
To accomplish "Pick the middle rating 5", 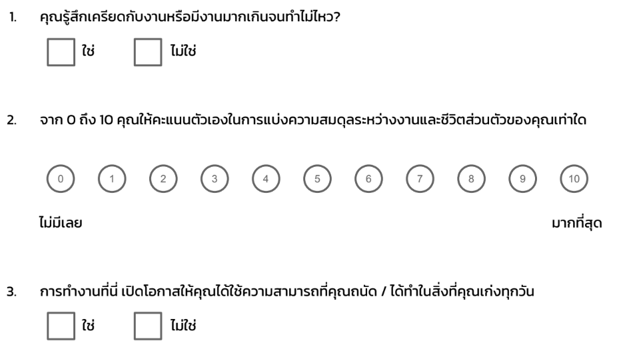I will [317, 179].
